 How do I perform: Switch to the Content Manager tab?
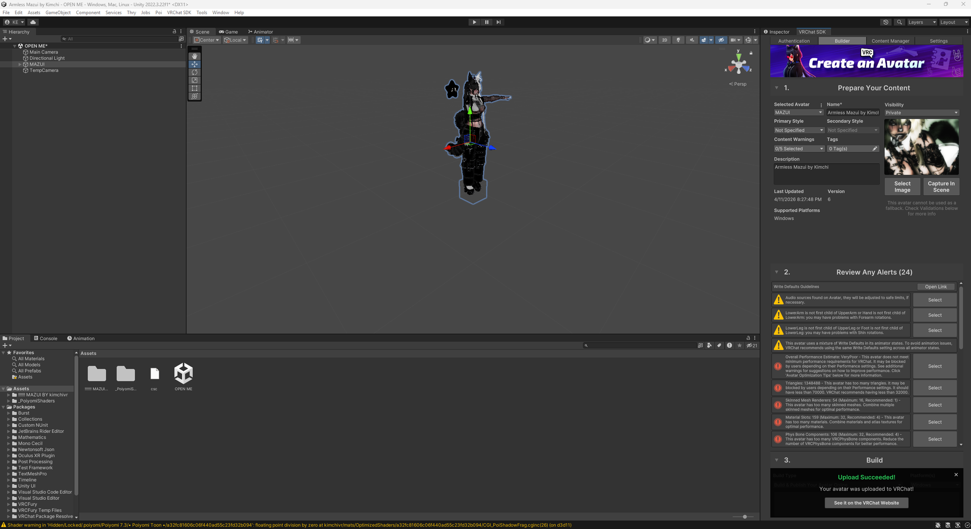(890, 41)
